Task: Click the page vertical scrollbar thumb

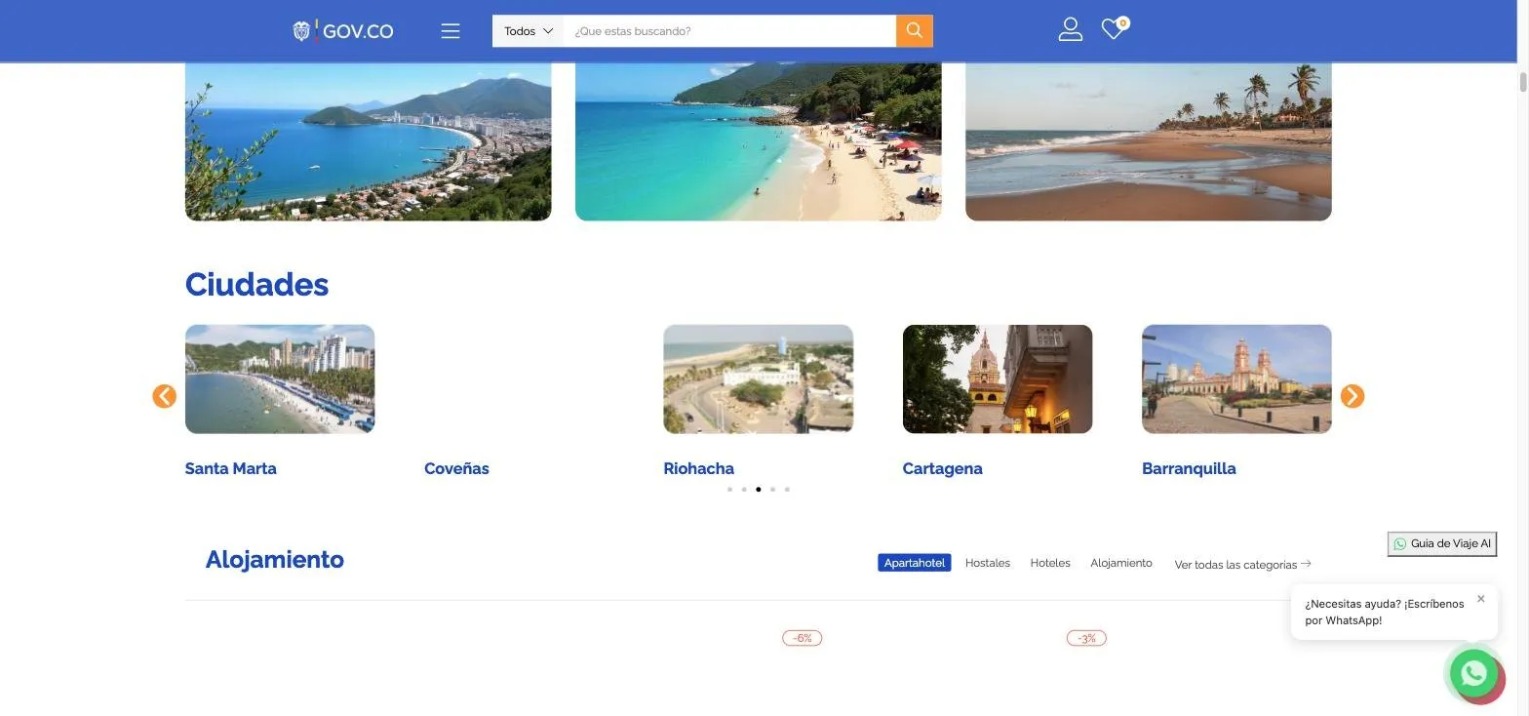Action: tap(1522, 81)
